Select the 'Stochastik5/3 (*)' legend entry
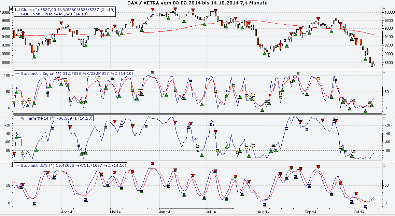 coord(73,166)
